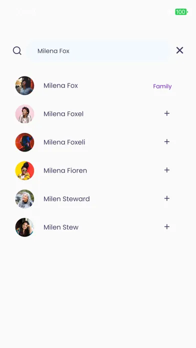Image resolution: width=196 pixels, height=348 pixels.
Task: Select the Milen Steward name result
Action: [x=66, y=199]
